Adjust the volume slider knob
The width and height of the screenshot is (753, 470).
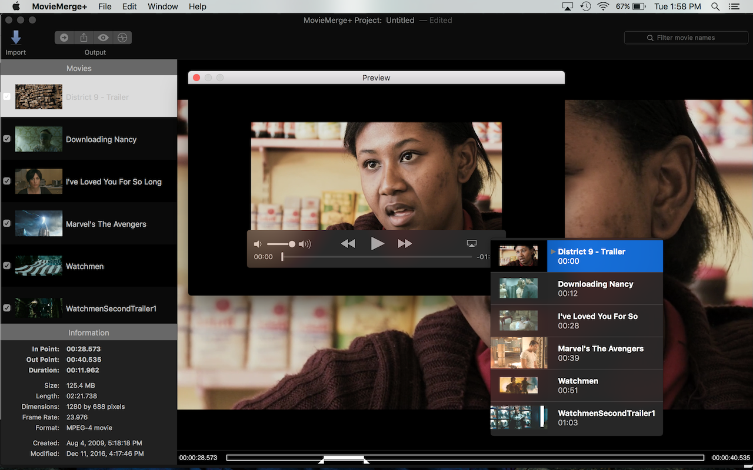pos(292,244)
